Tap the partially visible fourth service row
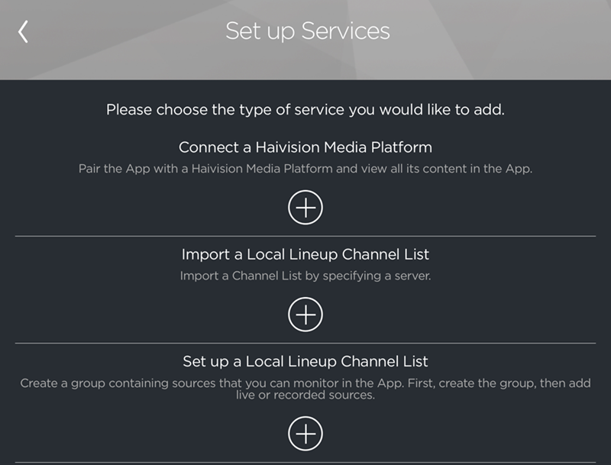611x465 pixels. click(305, 461)
